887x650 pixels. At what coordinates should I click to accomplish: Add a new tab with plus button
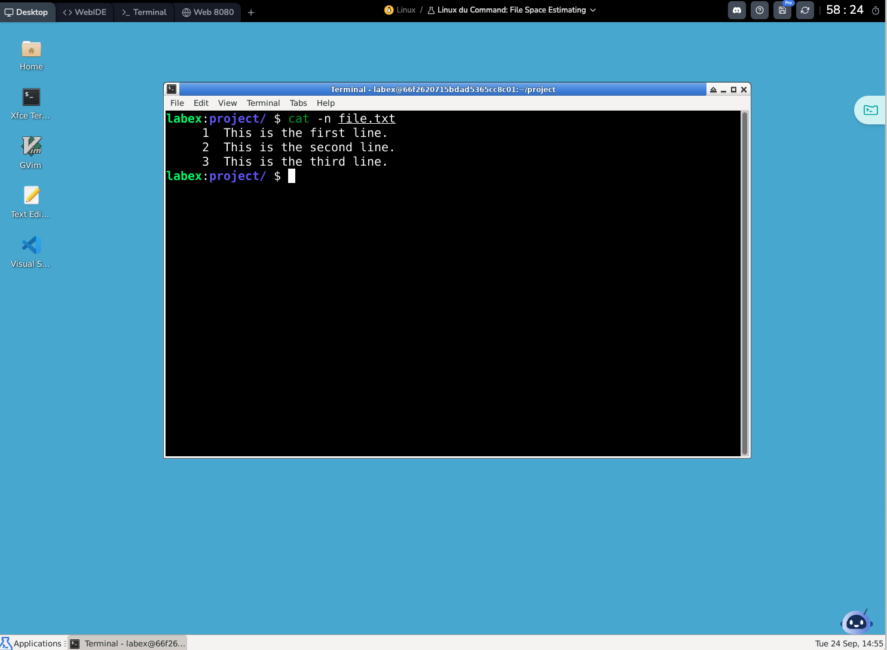point(251,12)
